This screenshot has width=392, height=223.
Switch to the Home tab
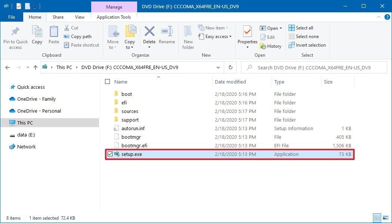(x=35, y=17)
